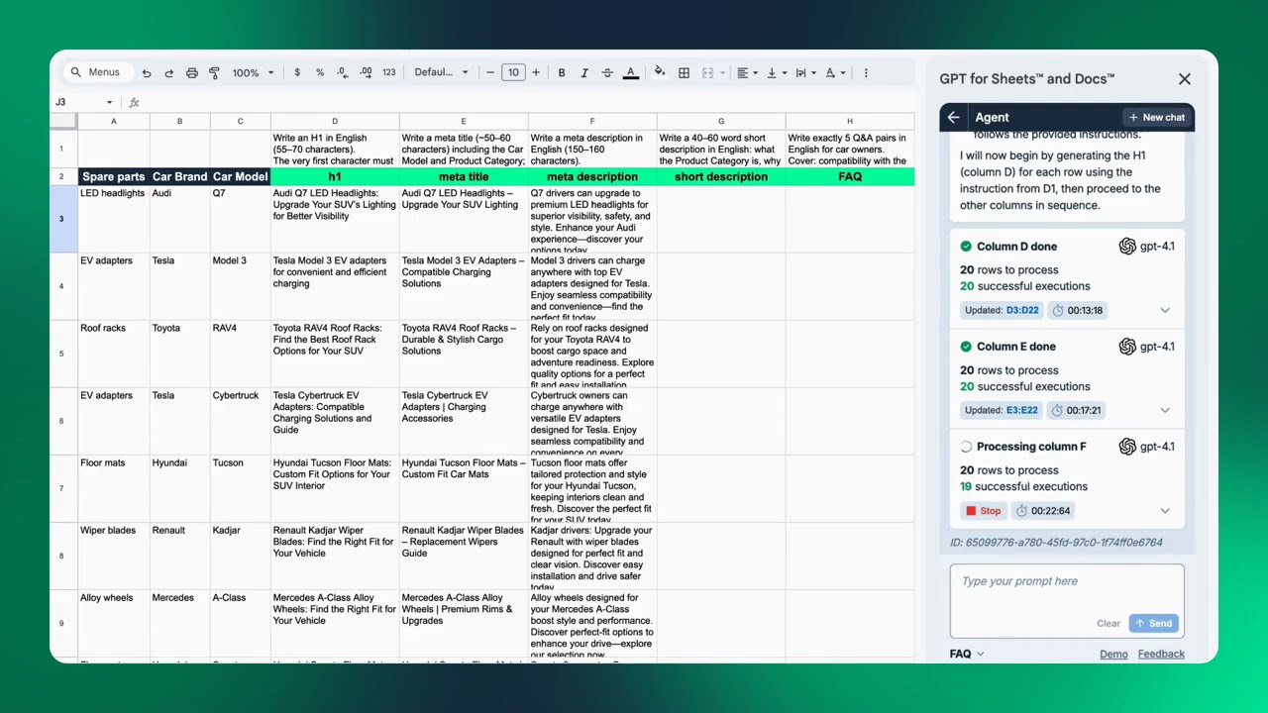Start a New chat

point(1156,117)
